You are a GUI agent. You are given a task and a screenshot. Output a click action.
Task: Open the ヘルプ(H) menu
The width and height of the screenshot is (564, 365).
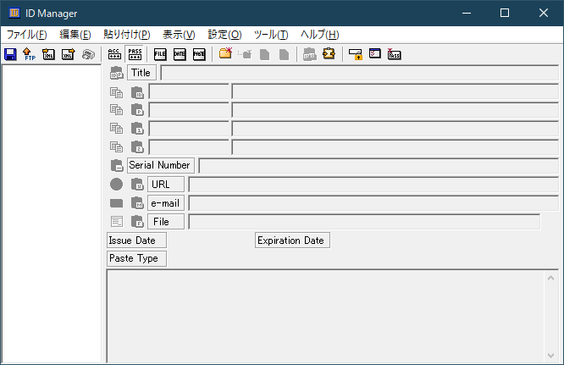(x=320, y=35)
